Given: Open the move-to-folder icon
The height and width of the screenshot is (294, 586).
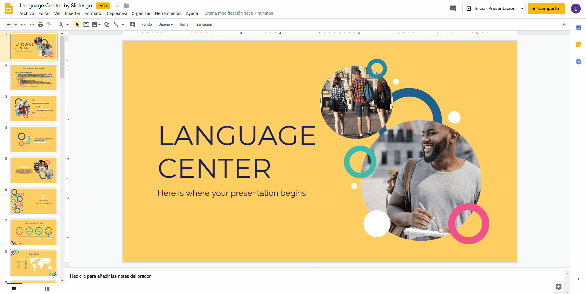Looking at the screenshot, I should [126, 6].
